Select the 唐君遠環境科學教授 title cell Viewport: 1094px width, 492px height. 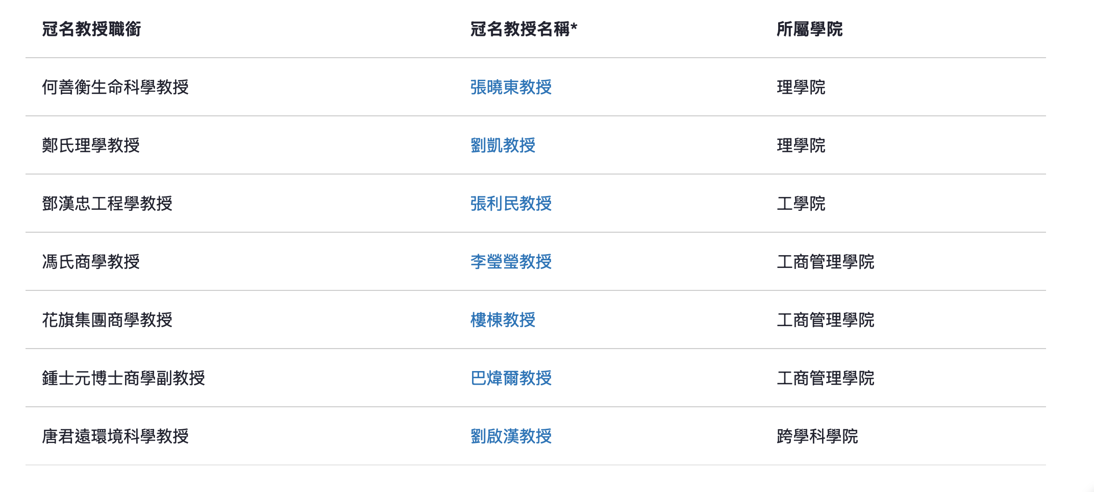coord(115,436)
